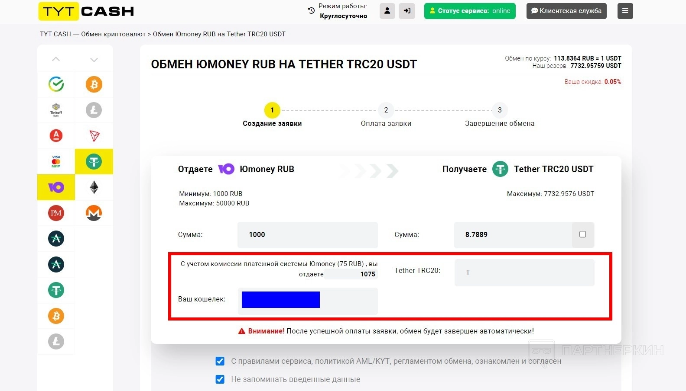Select the Tron icon to receive

(94, 136)
